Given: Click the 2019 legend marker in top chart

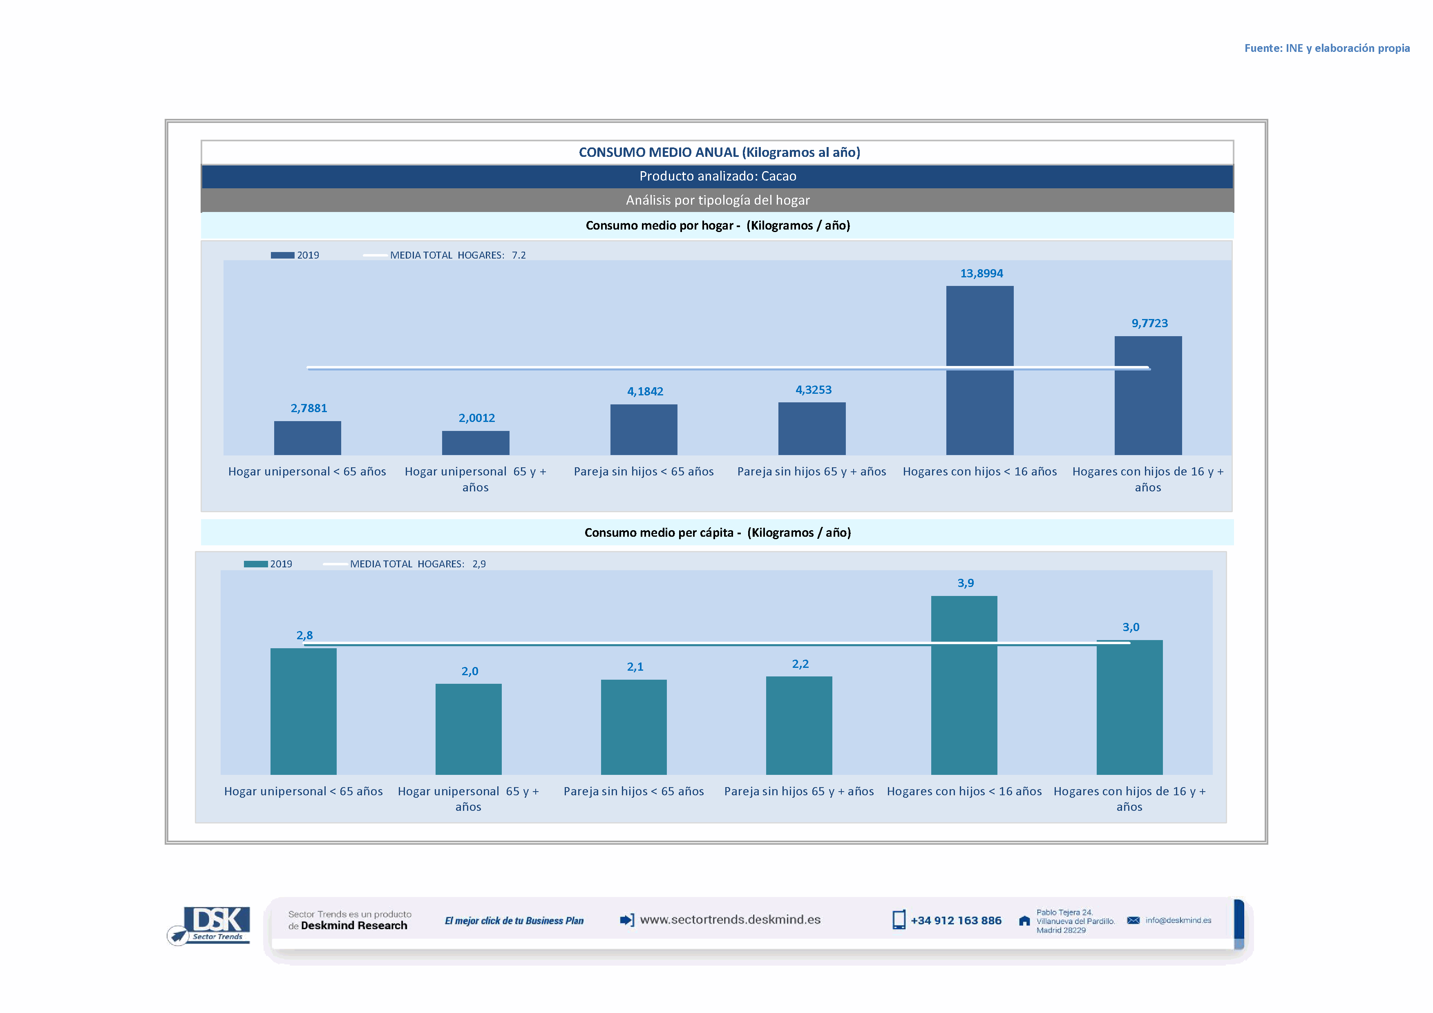Looking at the screenshot, I should click(283, 255).
